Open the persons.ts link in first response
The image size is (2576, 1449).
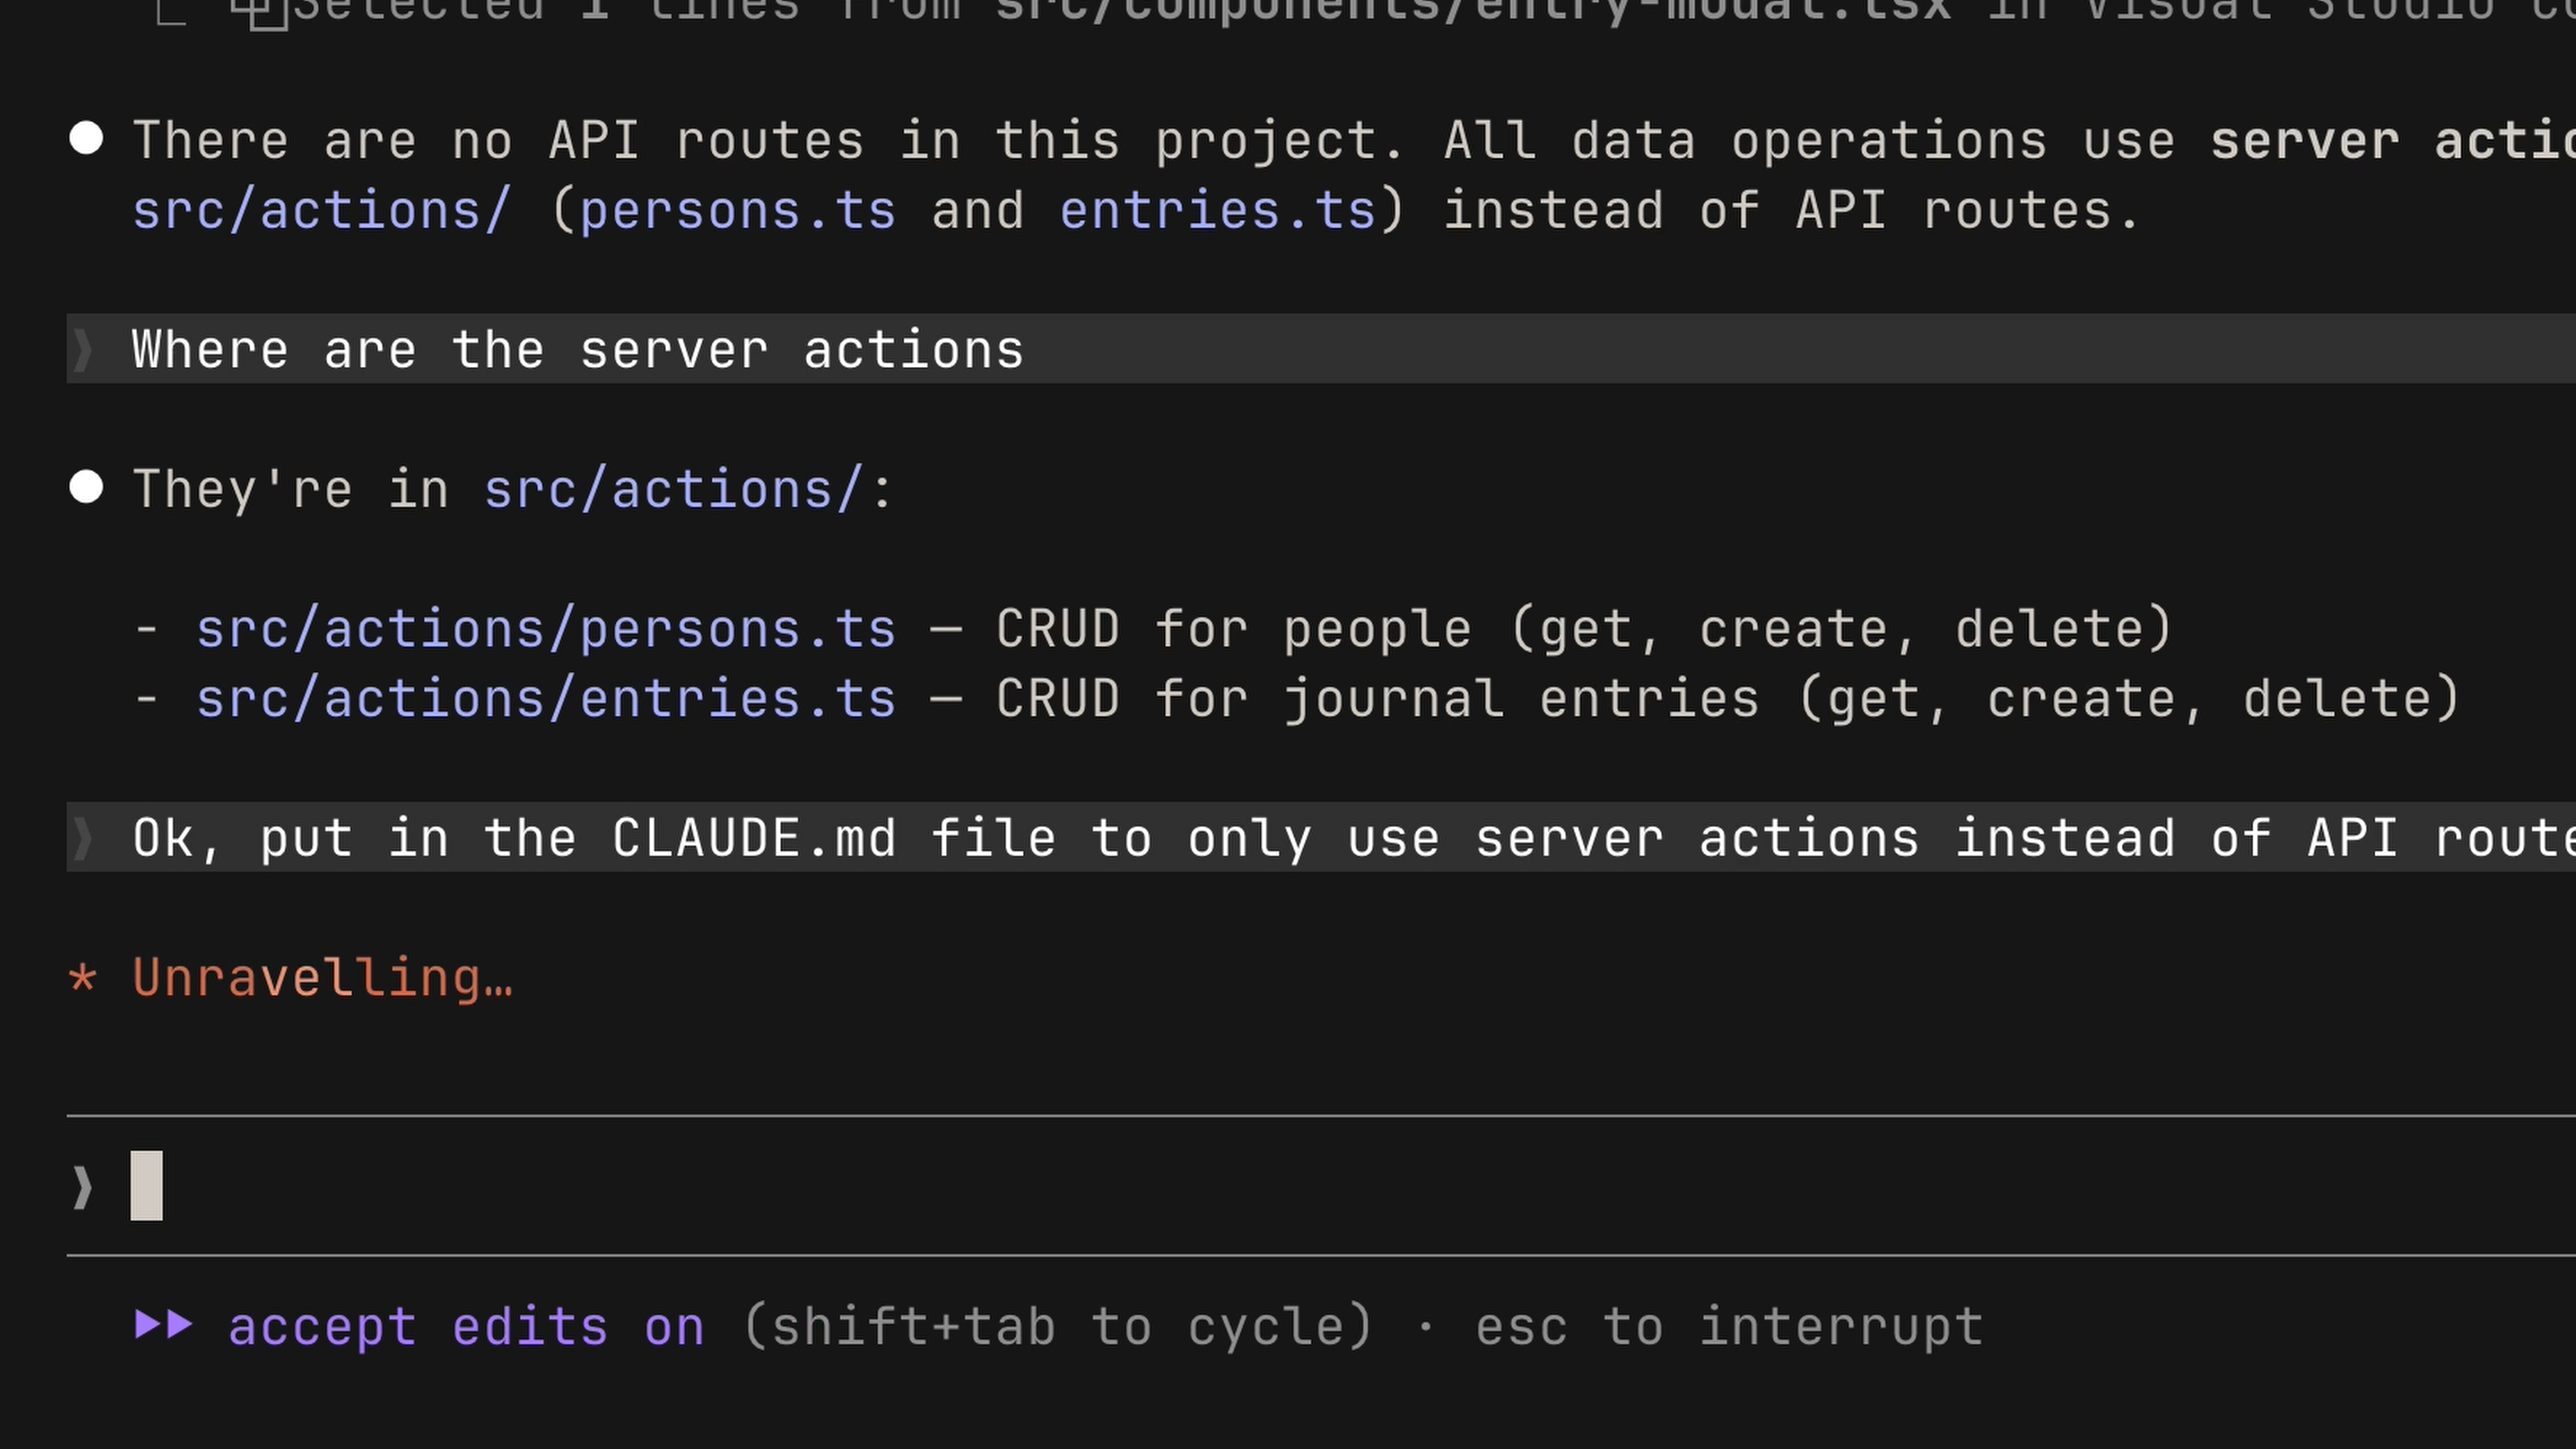(738, 210)
